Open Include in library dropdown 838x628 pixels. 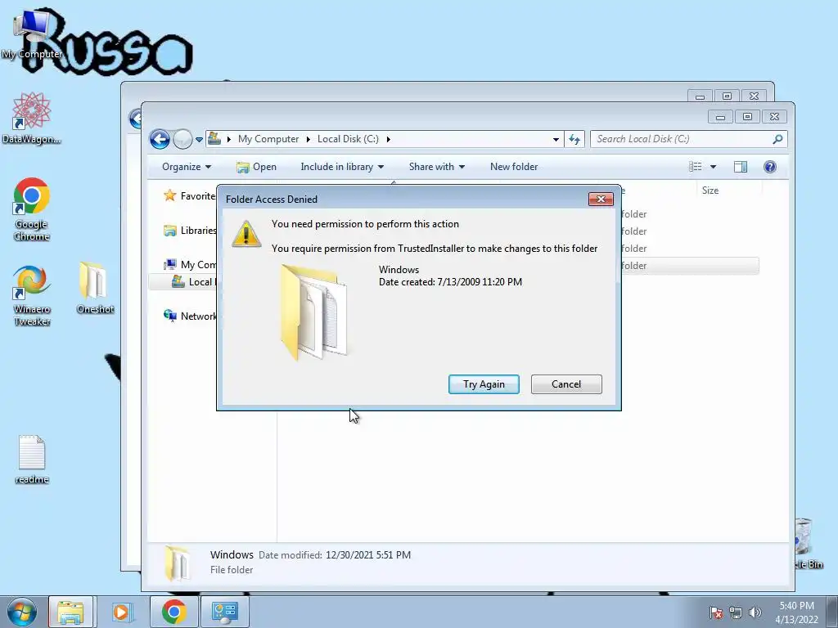342,167
